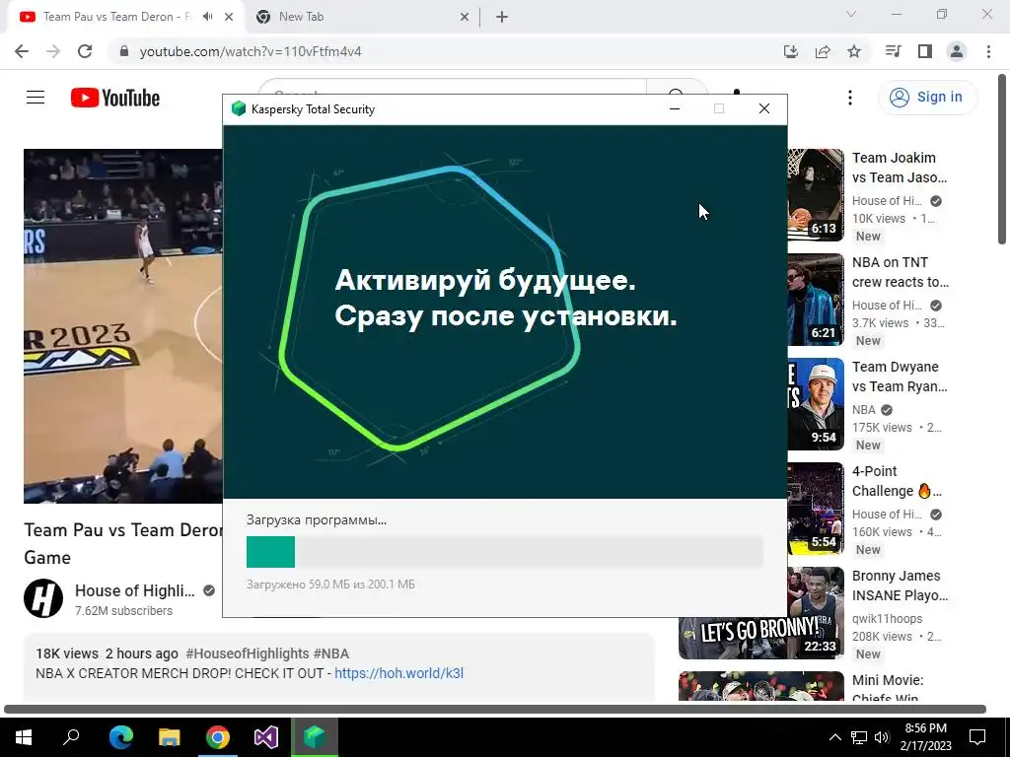This screenshot has width=1010, height=757.
Task: Go to the YouTube home logo
Action: [x=115, y=98]
